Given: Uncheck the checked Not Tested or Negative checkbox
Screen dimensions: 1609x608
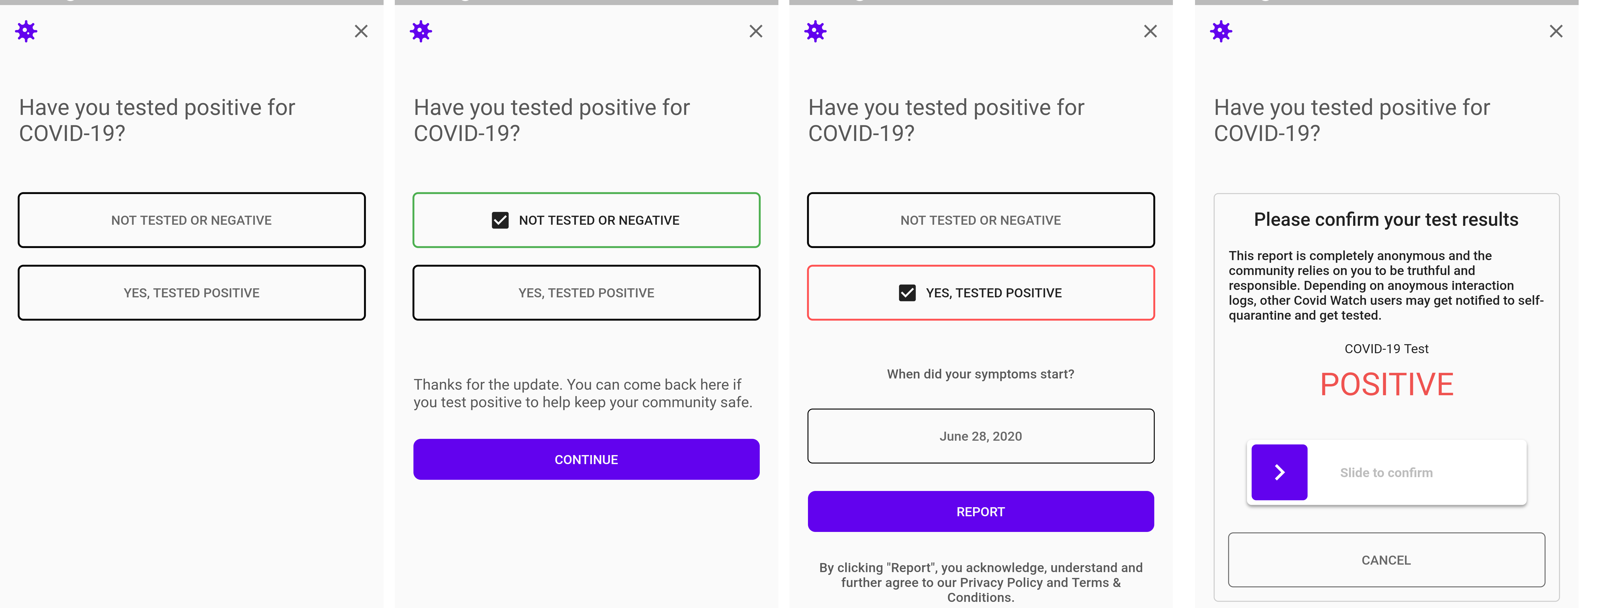Looking at the screenshot, I should click(x=500, y=220).
